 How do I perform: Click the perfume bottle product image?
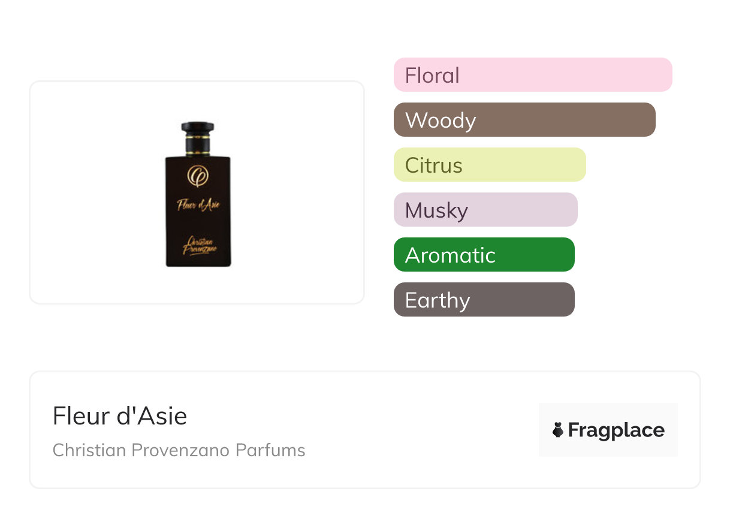click(x=198, y=194)
